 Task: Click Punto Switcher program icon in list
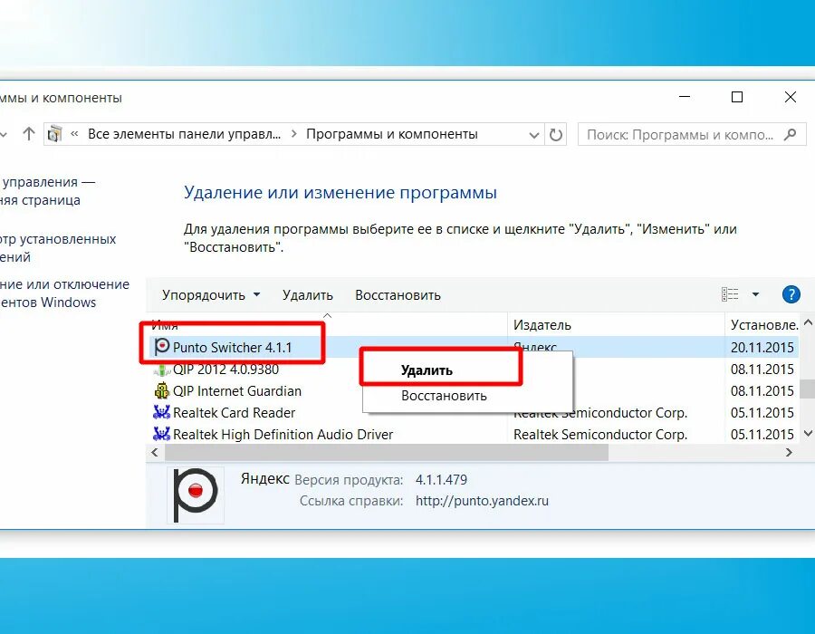(x=162, y=347)
